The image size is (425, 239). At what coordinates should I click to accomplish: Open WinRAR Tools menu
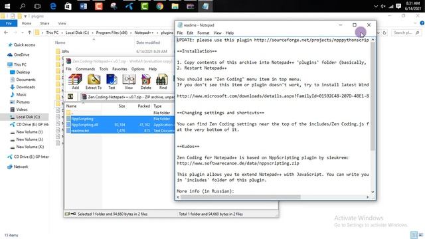point(104,69)
